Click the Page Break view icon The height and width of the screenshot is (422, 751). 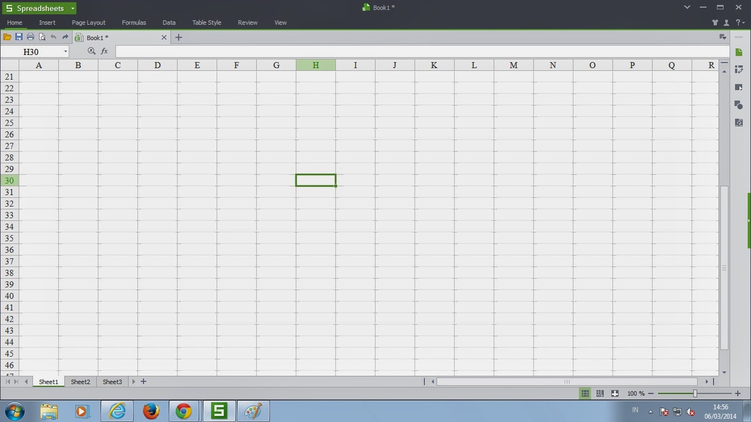click(x=599, y=393)
